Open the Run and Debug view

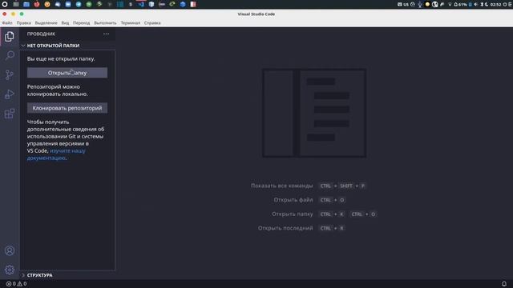[x=10, y=94]
